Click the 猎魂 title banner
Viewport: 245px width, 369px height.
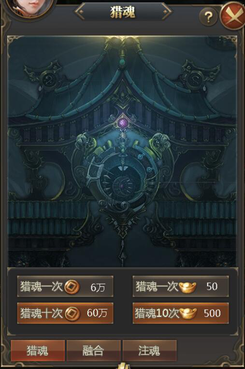(123, 12)
